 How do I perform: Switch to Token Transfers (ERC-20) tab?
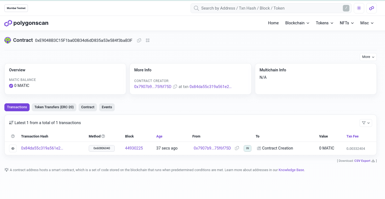point(54,107)
